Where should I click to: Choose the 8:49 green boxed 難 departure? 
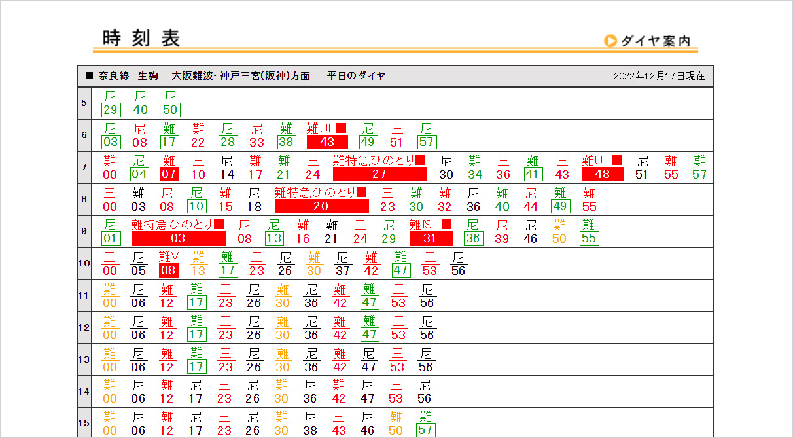click(559, 206)
